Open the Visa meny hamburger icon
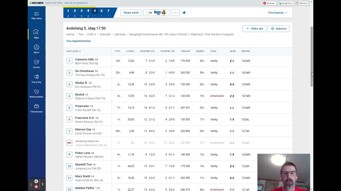341x191 pixels. (36, 14)
